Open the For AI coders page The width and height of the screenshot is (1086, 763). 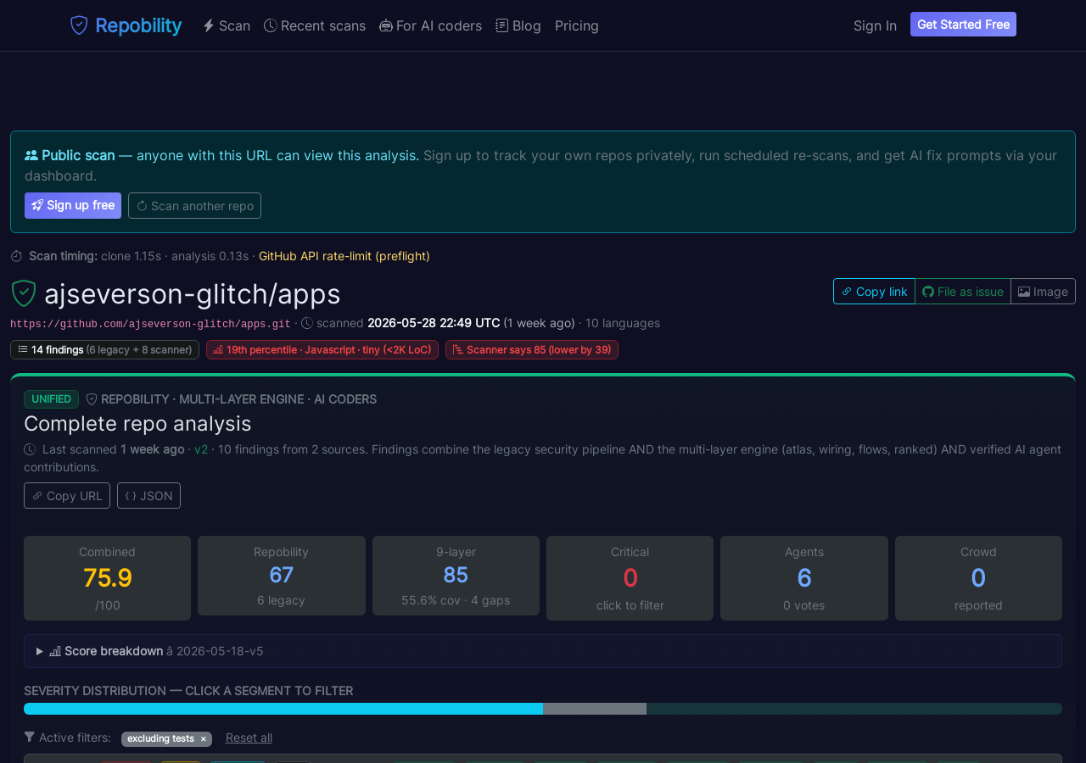click(430, 25)
